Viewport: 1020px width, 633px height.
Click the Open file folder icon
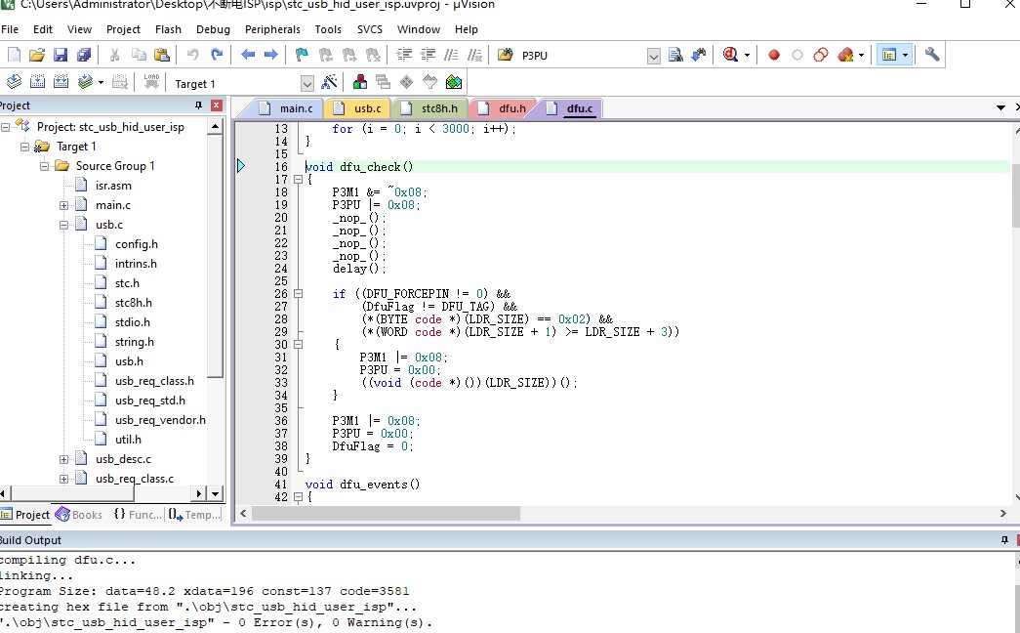coord(37,56)
